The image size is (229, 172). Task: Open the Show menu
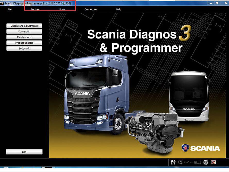point(62,10)
